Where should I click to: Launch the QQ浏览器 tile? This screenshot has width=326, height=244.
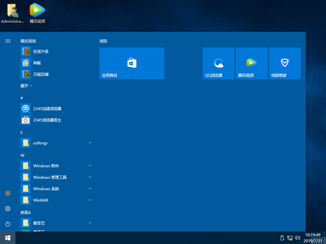[219, 63]
